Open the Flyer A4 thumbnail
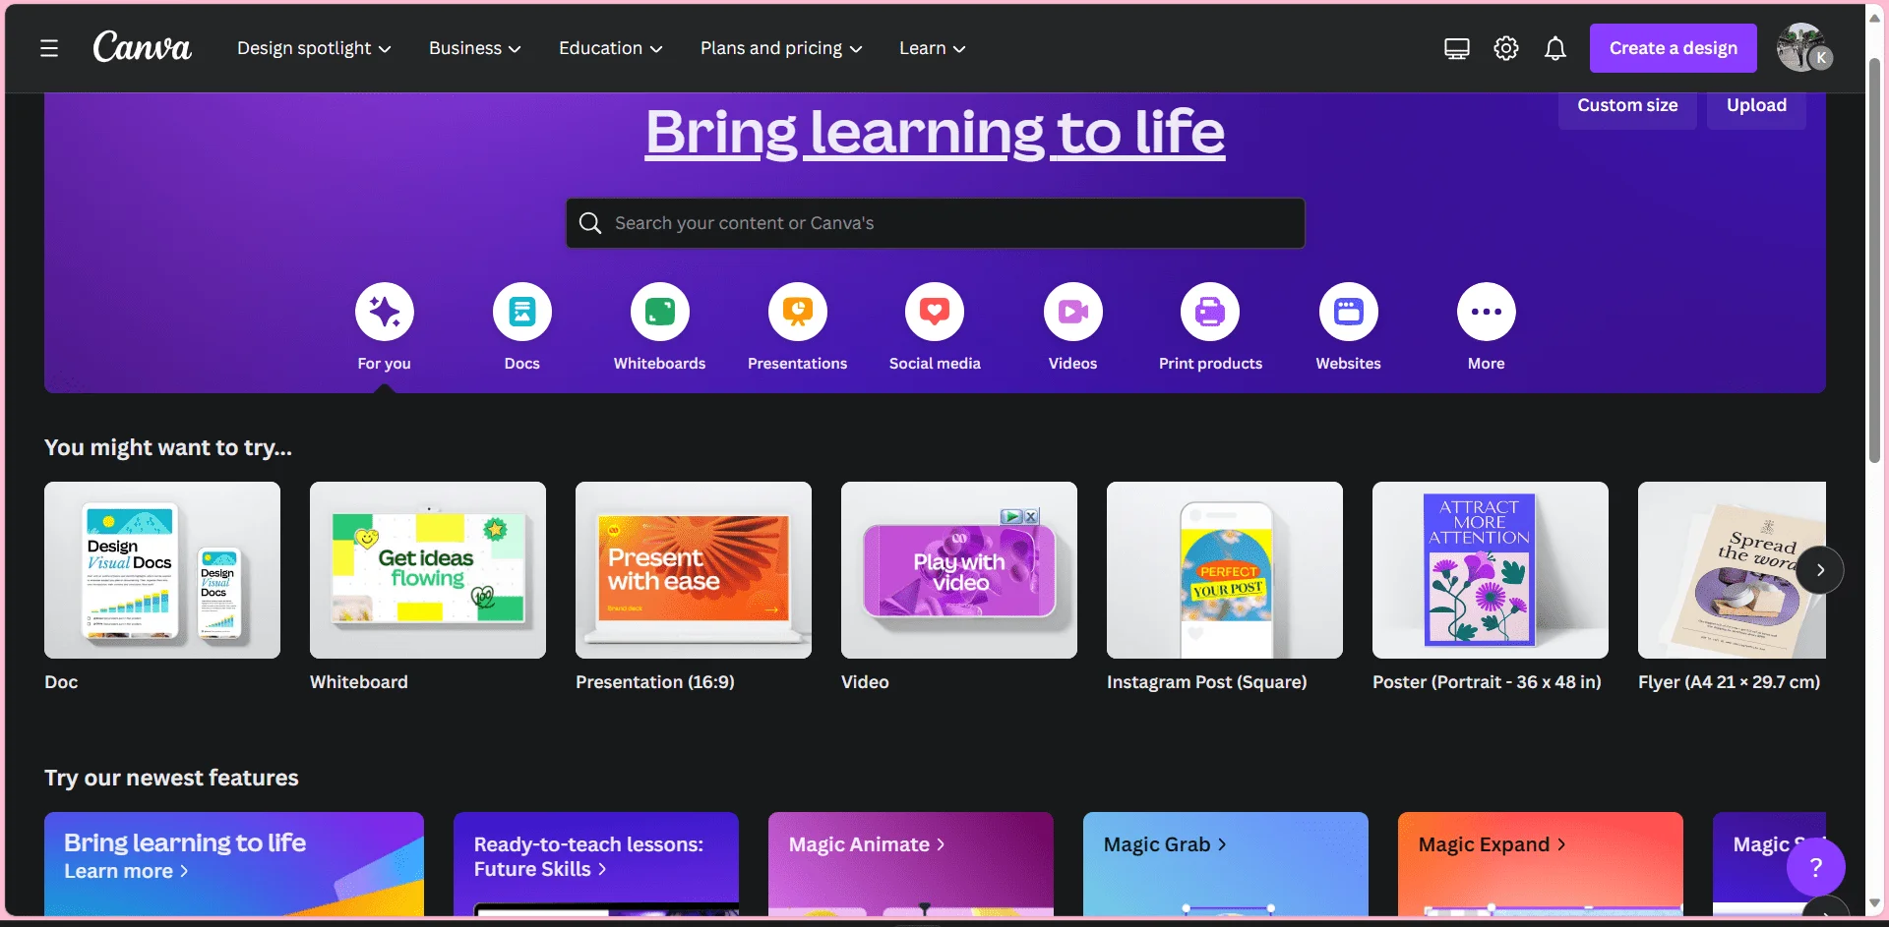 [x=1732, y=570]
